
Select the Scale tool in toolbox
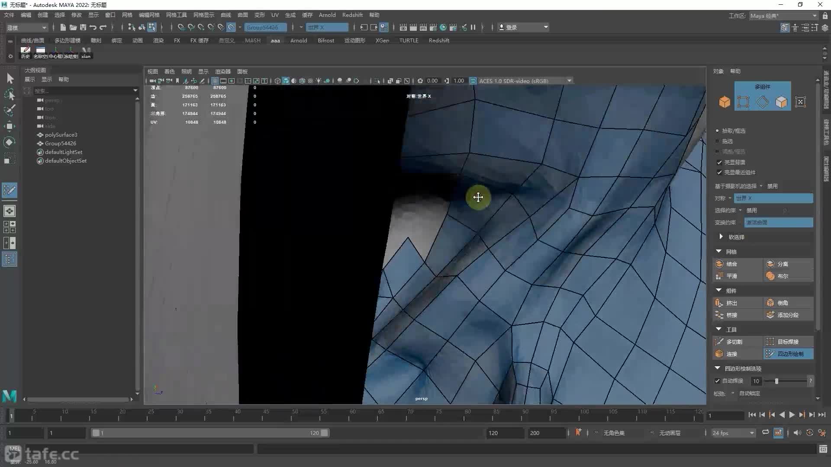[x=10, y=158]
